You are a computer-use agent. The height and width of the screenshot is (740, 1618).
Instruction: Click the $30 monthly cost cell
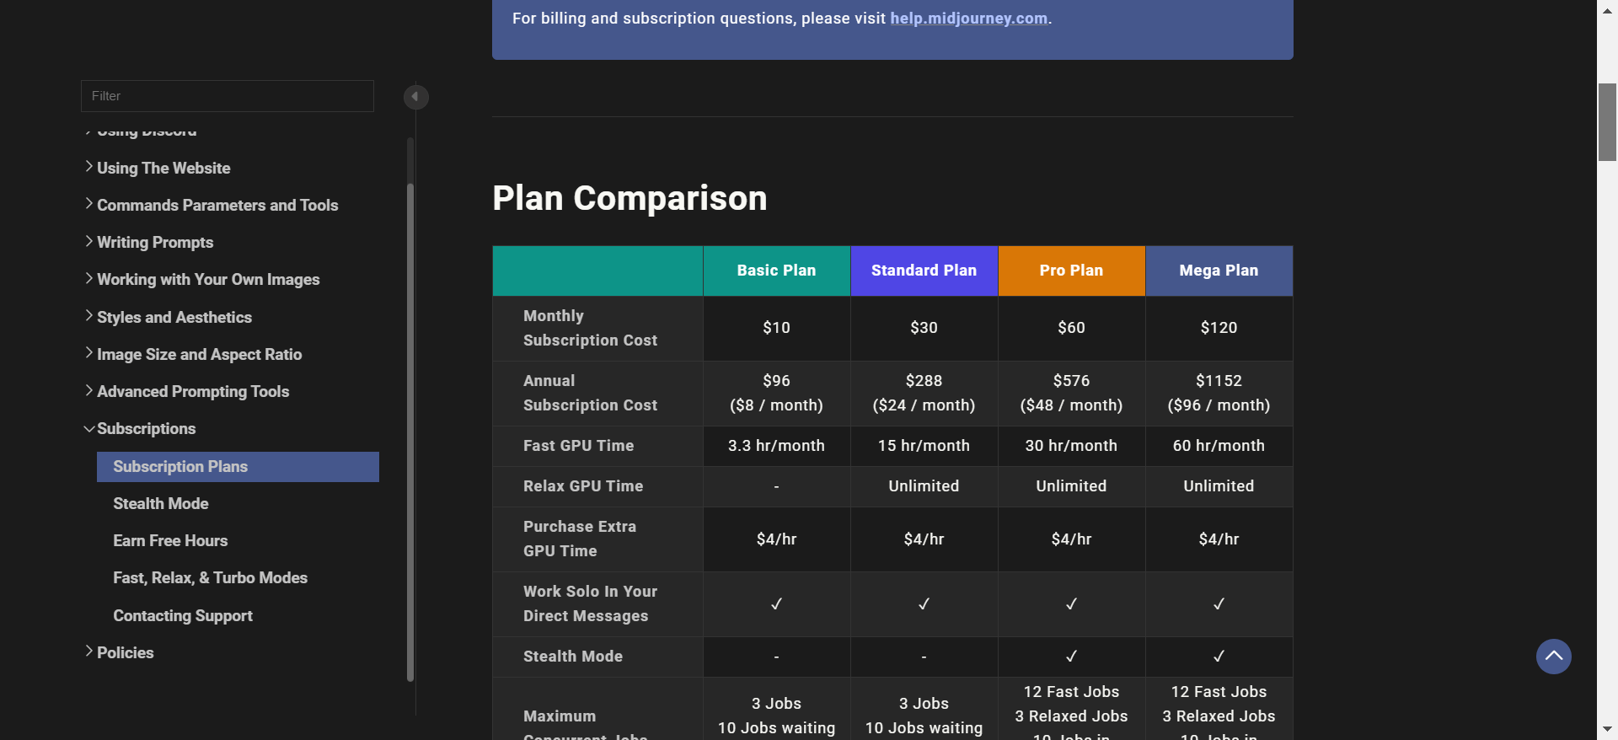(x=924, y=328)
